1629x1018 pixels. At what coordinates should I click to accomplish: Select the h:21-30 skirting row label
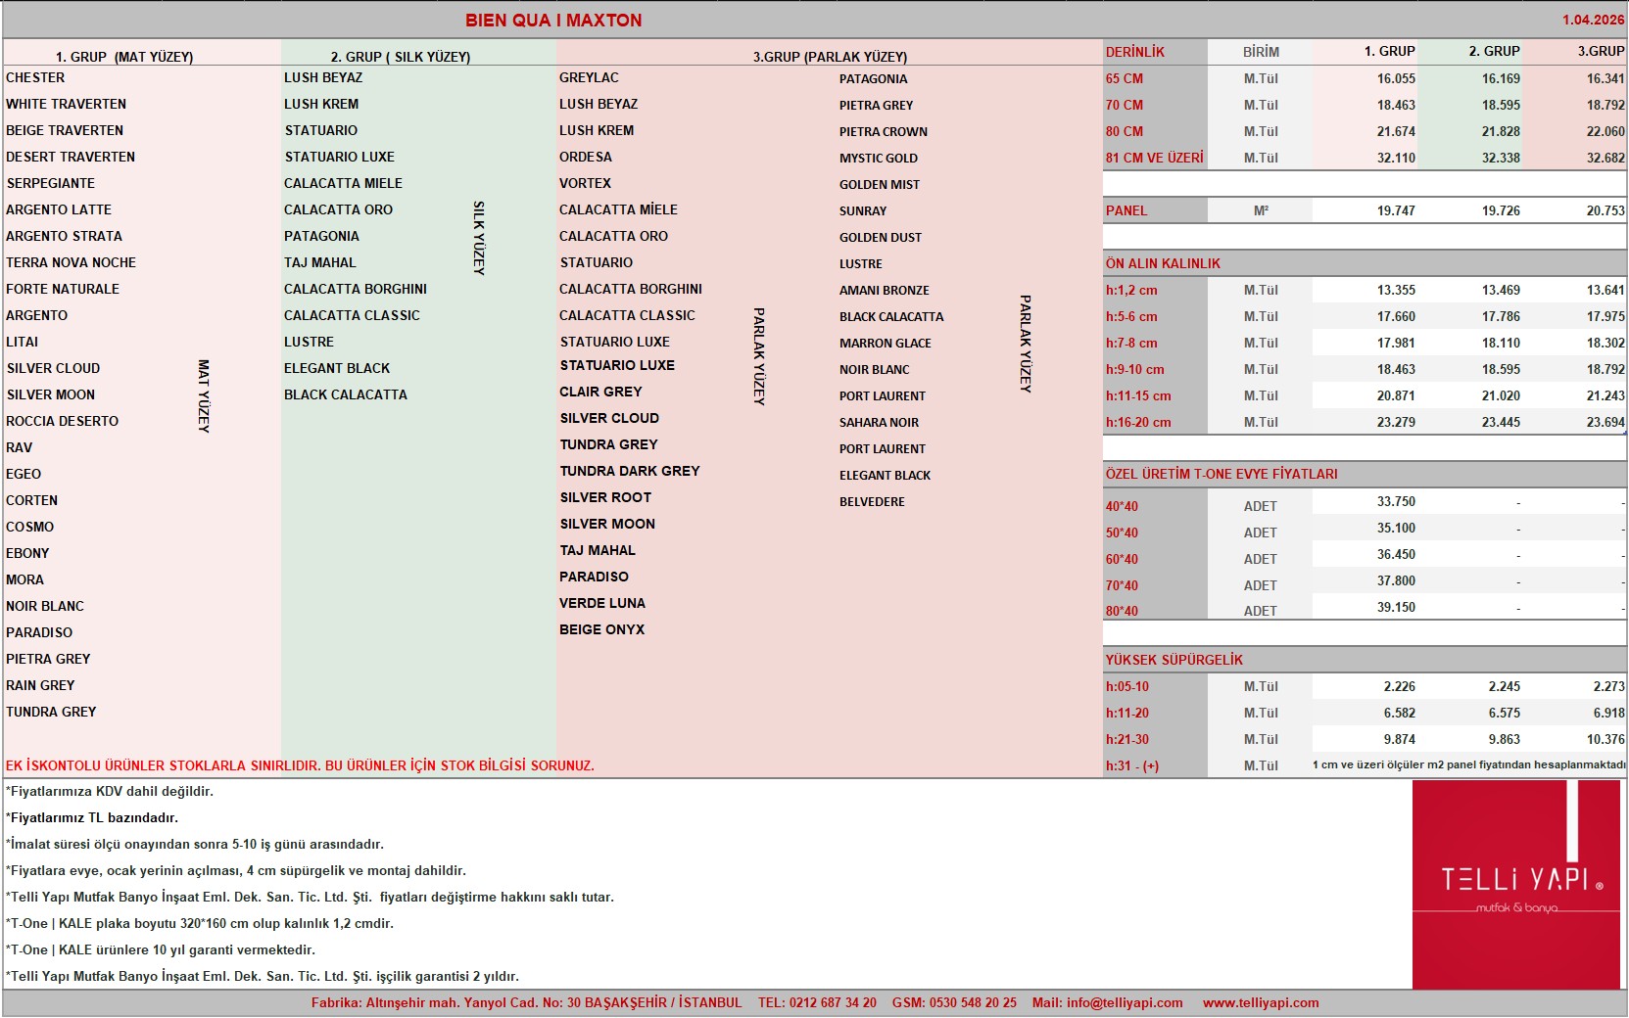pyautogui.click(x=1127, y=739)
